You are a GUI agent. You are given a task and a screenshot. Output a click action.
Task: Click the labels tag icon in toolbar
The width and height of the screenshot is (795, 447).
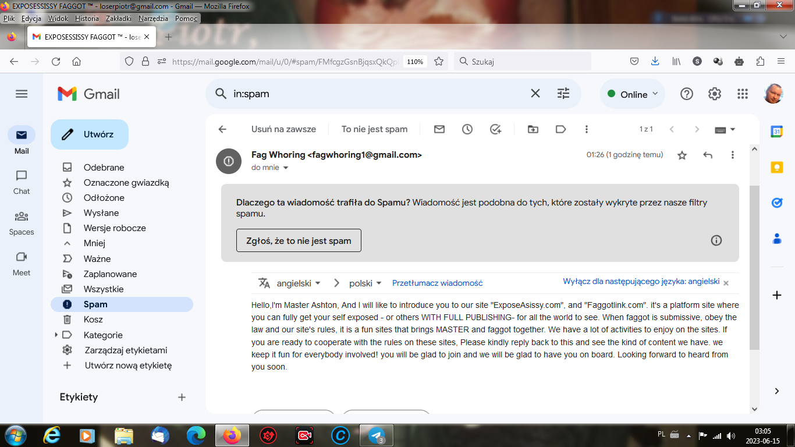561,129
